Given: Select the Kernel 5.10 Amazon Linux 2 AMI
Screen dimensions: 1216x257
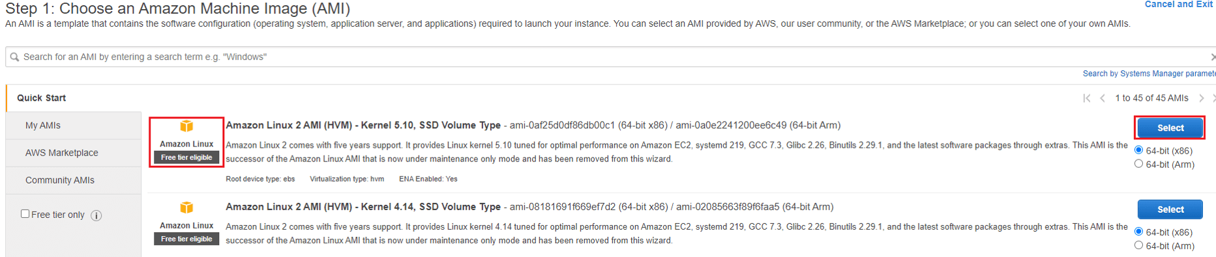Looking at the screenshot, I should 1170,128.
